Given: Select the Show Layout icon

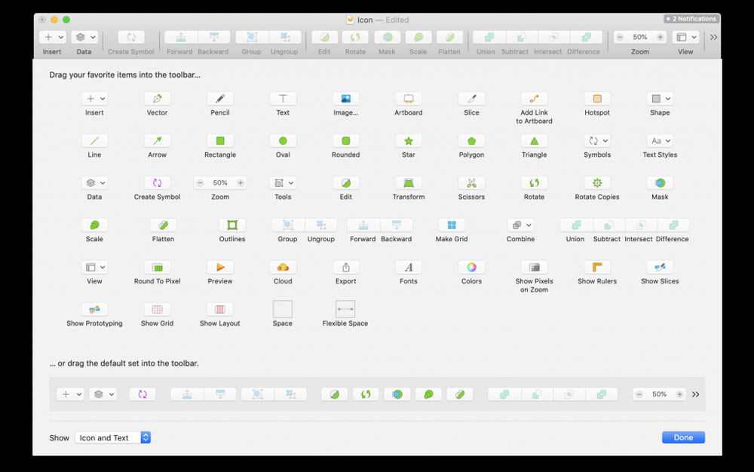Looking at the screenshot, I should [x=219, y=310].
